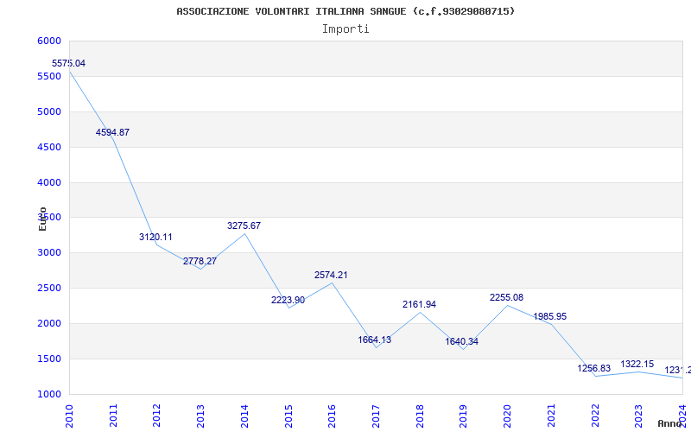The width and height of the screenshot is (691, 432).
Task: Click the 4594.87 data label
Action: click(112, 133)
